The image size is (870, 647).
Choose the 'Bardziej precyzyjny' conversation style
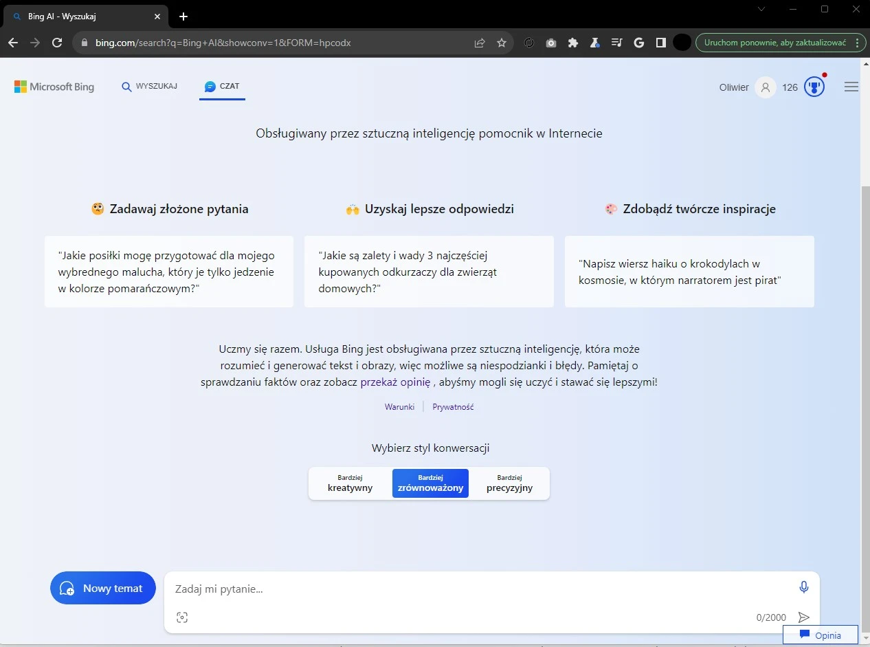point(509,483)
